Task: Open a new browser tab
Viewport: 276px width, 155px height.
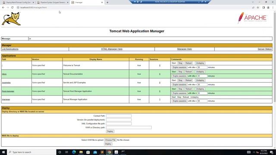Action: 107,3
